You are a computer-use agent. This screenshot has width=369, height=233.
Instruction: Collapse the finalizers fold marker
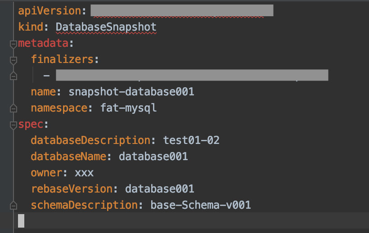coord(13,60)
